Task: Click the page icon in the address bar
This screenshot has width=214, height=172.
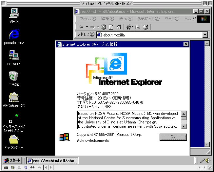Action: pyautogui.click(x=99, y=35)
